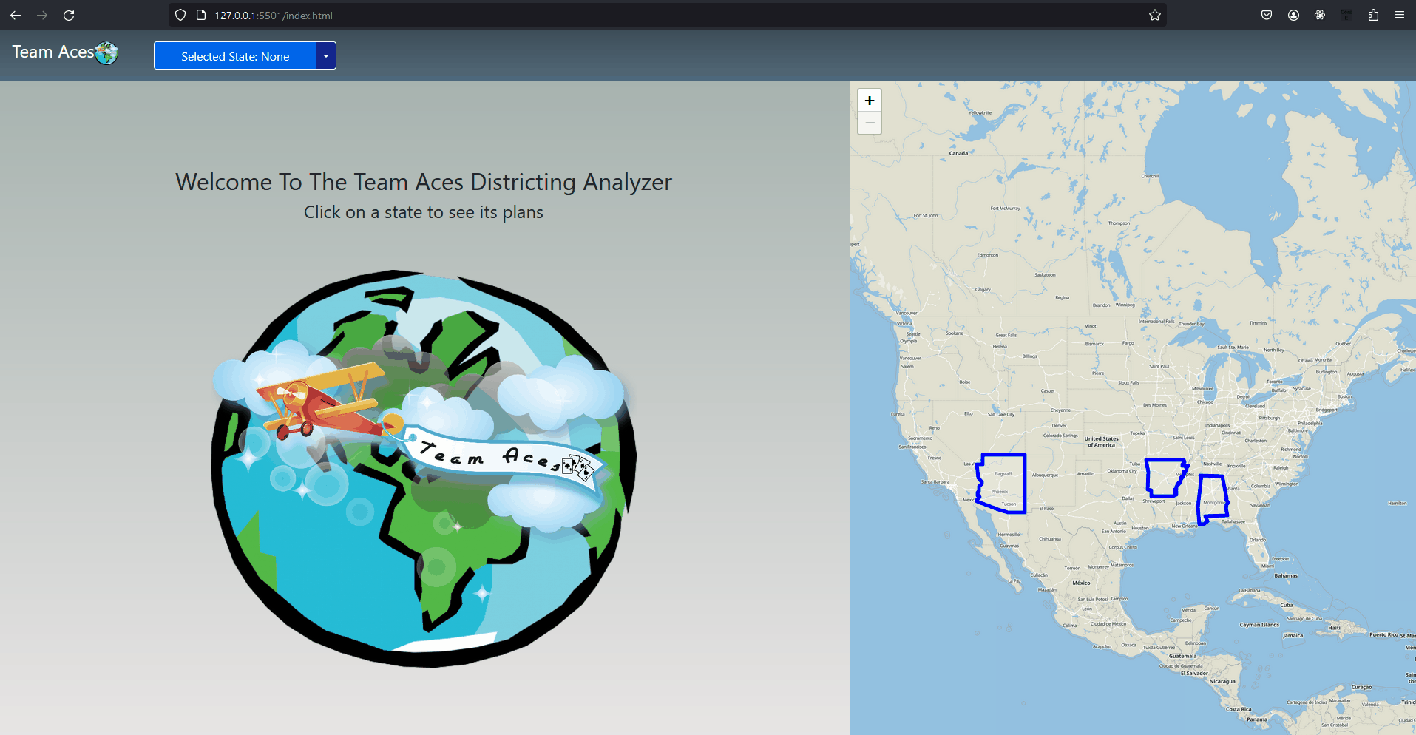The width and height of the screenshot is (1416, 735).
Task: Open the Firefox account menu
Action: 1293,15
